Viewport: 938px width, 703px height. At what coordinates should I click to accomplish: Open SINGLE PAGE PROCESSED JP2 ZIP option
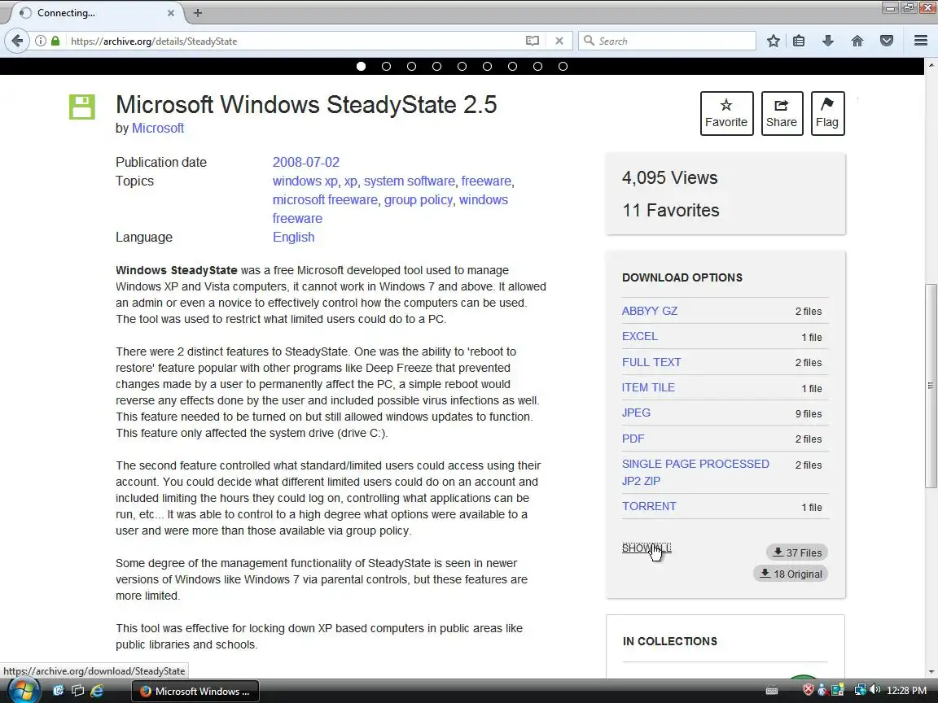[x=695, y=472]
